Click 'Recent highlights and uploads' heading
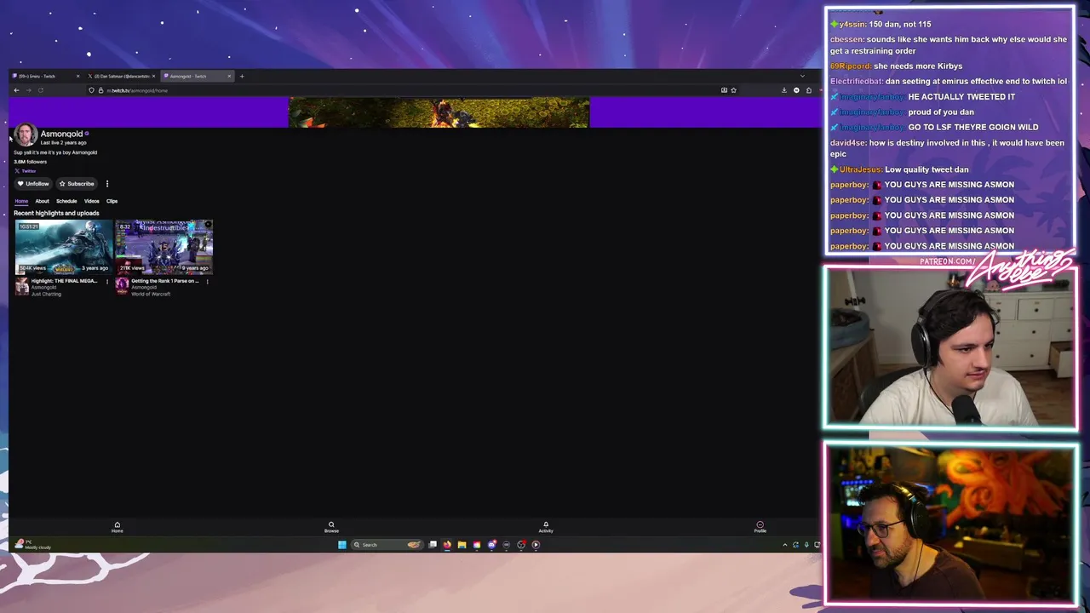 56,213
